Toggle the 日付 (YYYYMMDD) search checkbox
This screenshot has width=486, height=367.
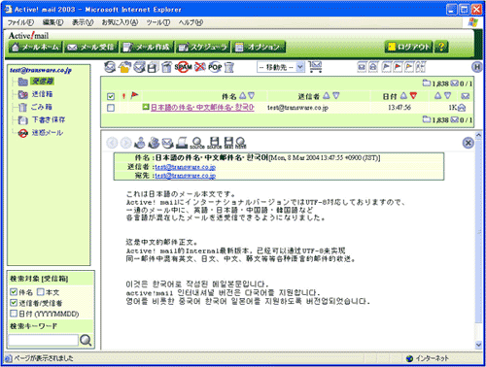pos(14,314)
